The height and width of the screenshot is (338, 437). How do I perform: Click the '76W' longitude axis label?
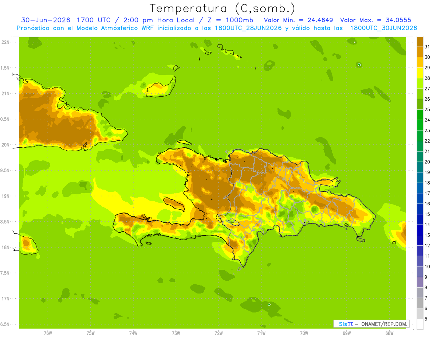coord(48,333)
